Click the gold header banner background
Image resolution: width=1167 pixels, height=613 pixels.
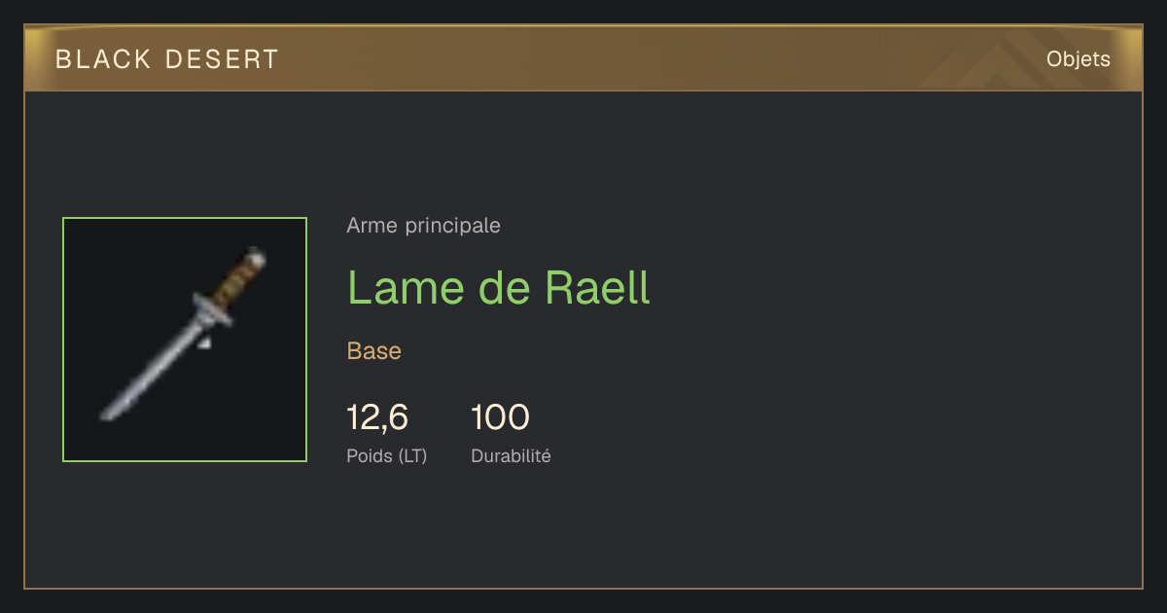coord(583,58)
